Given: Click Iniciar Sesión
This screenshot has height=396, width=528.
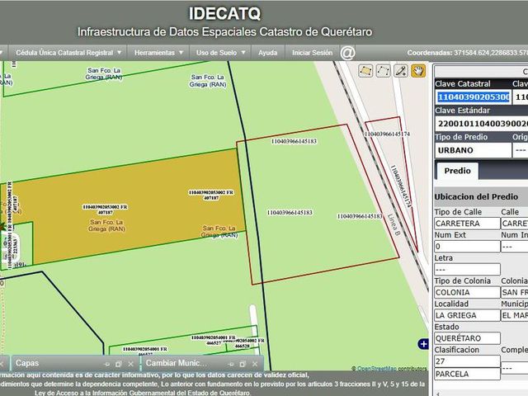Looking at the screenshot, I should point(312,53).
